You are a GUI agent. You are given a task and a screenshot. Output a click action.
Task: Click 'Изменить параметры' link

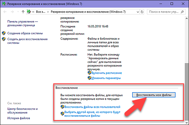(106, 78)
